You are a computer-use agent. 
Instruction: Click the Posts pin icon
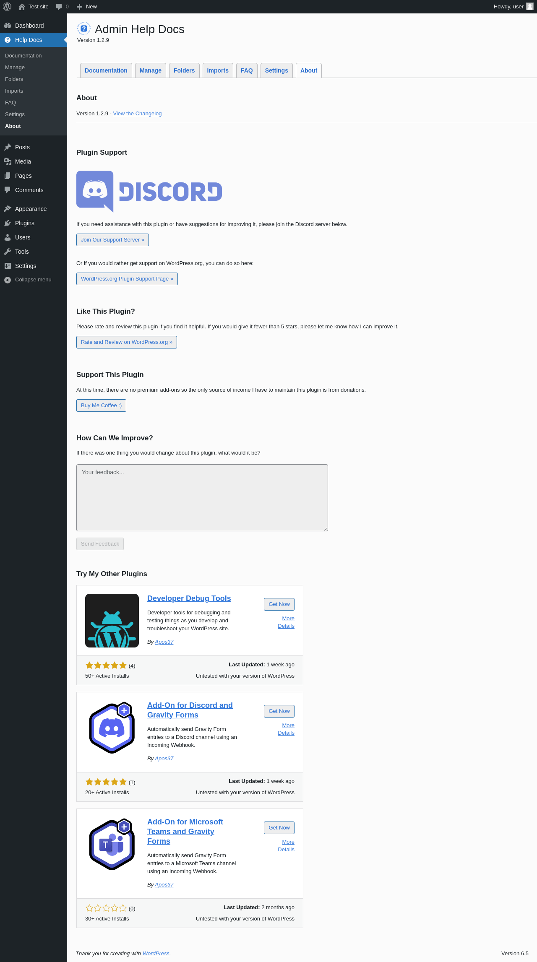(8, 147)
